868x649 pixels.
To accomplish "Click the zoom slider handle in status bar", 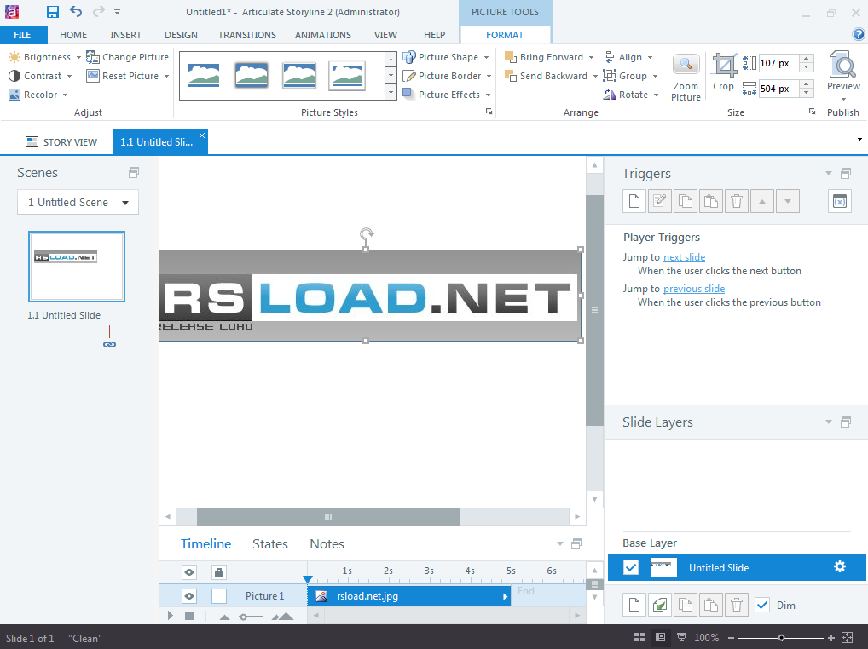I will tap(781, 637).
